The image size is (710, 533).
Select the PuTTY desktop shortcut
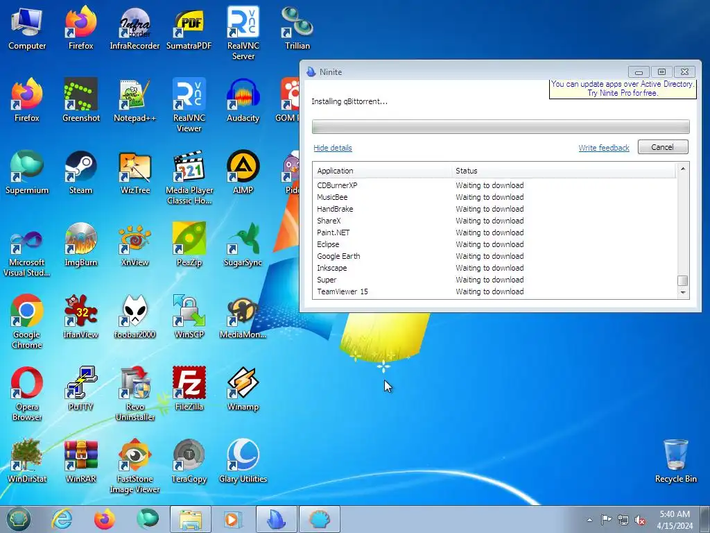click(x=81, y=389)
